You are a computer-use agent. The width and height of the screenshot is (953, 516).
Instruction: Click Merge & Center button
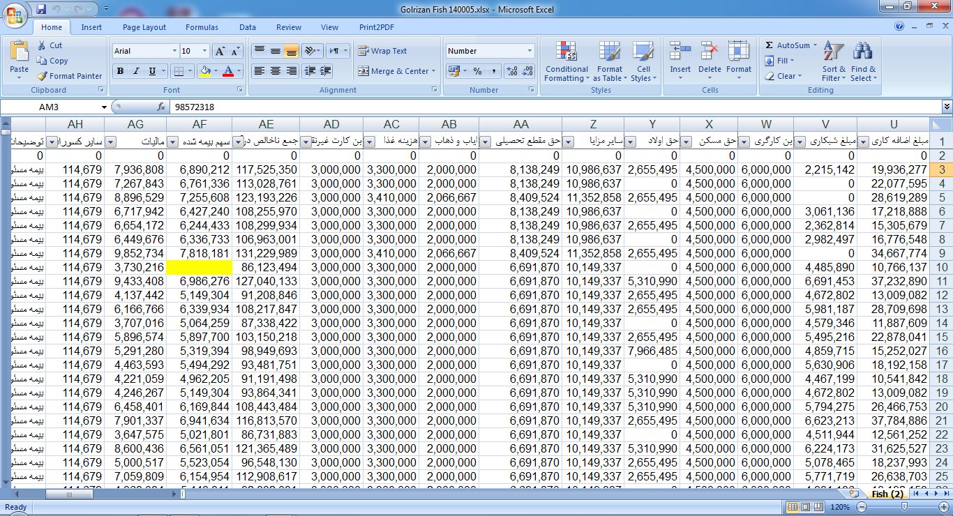(x=396, y=71)
